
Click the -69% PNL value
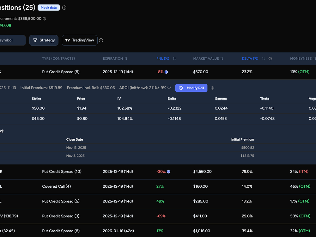point(161,216)
